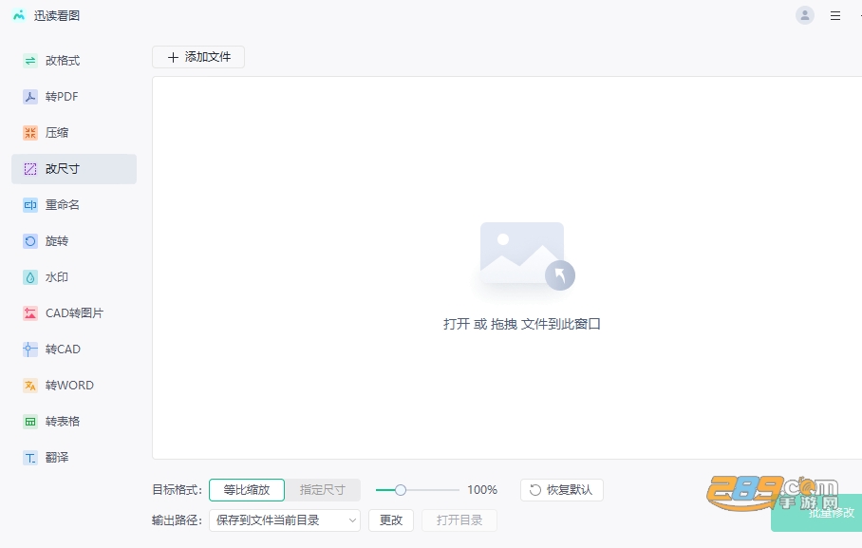Viewport: 862px width, 548px height.
Task: Open the 压缩 section
Action: [74, 133]
